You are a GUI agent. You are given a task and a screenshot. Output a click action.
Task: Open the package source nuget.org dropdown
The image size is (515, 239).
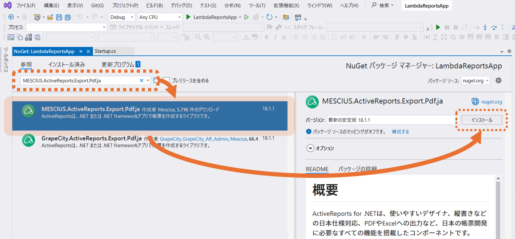pos(476,80)
